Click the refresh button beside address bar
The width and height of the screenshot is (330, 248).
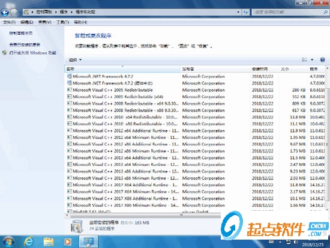click(245, 12)
